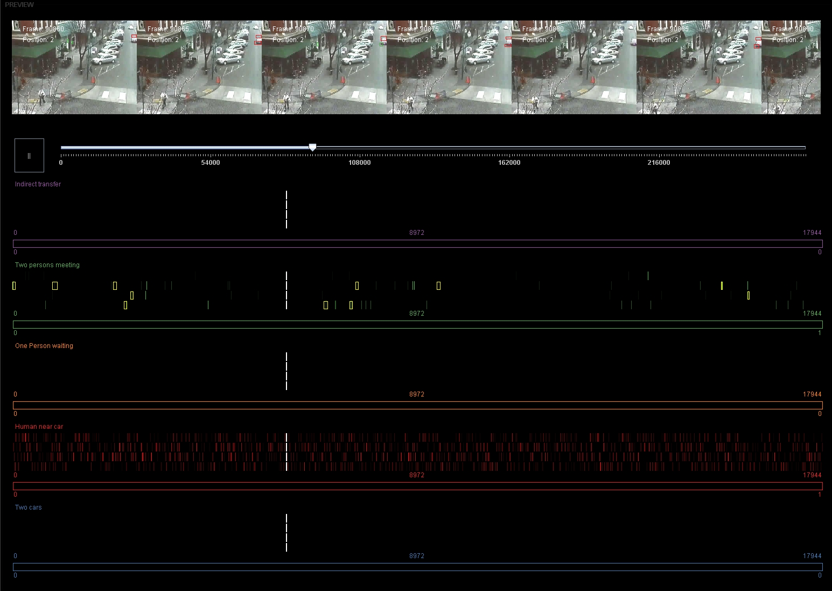Open the Frame 90875 thumbnail
832x591 pixels.
coord(449,67)
